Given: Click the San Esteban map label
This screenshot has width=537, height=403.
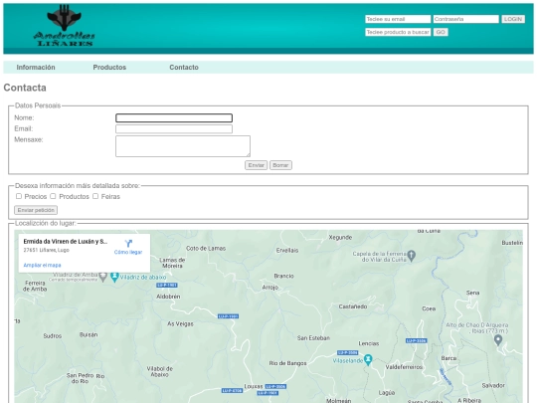Looking at the screenshot, I should click(x=313, y=338).
